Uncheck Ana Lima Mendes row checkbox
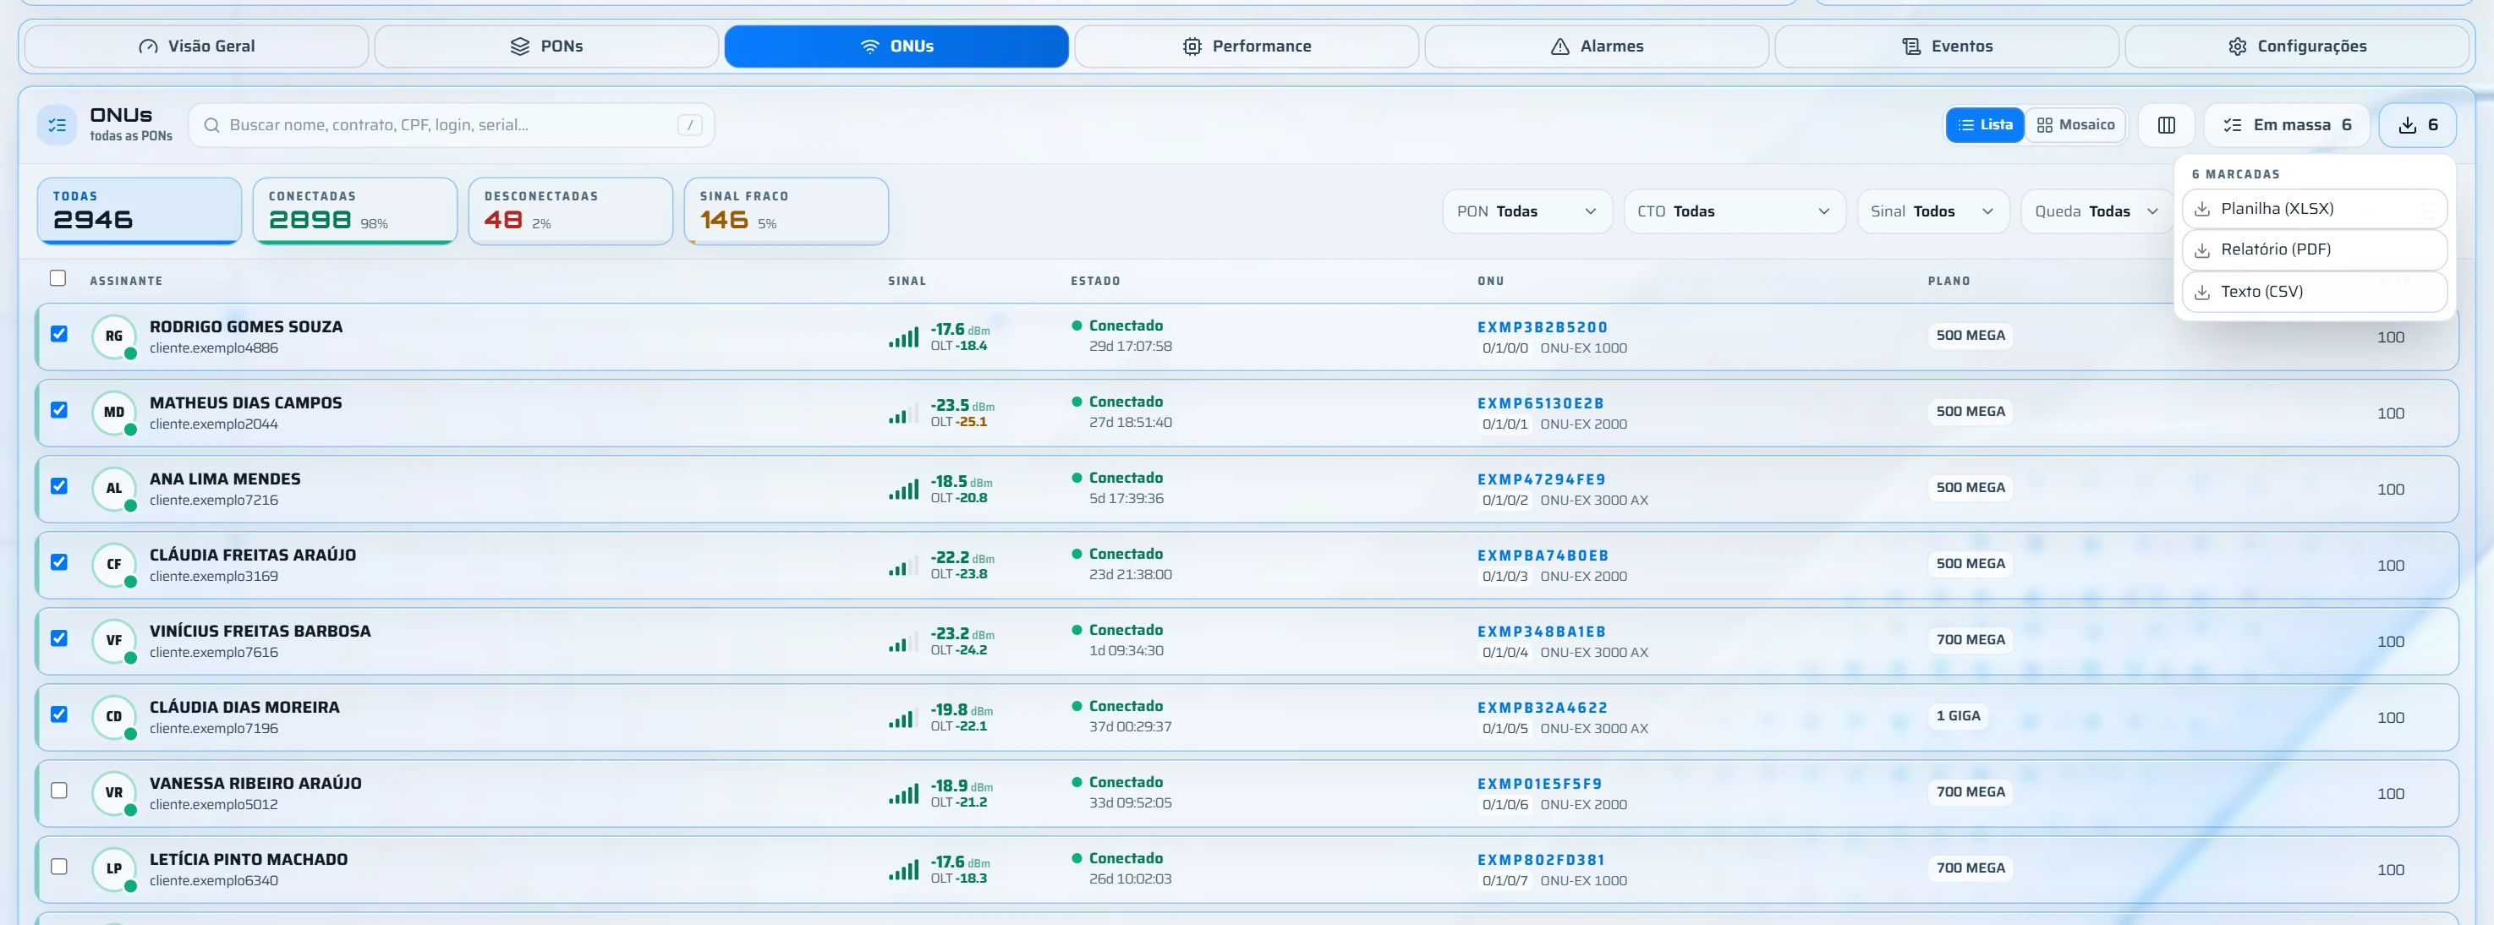 click(59, 487)
